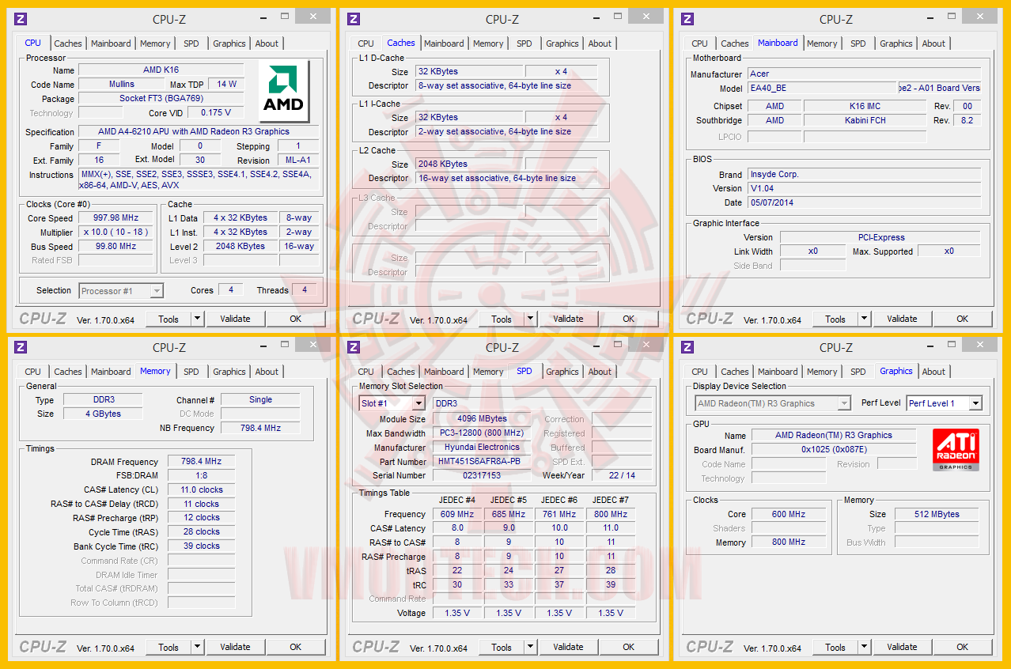Click Tools button in the SPD window
1011x669 pixels.
point(502,647)
